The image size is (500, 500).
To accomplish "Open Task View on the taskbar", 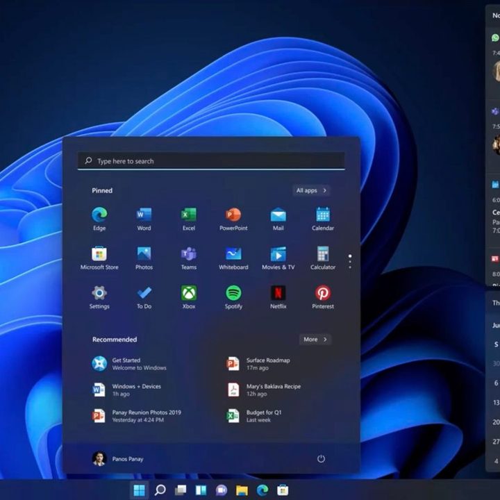I will point(181,490).
